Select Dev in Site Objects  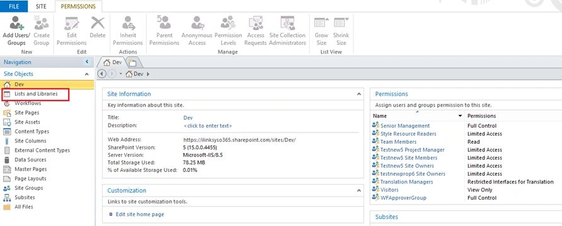point(47,85)
